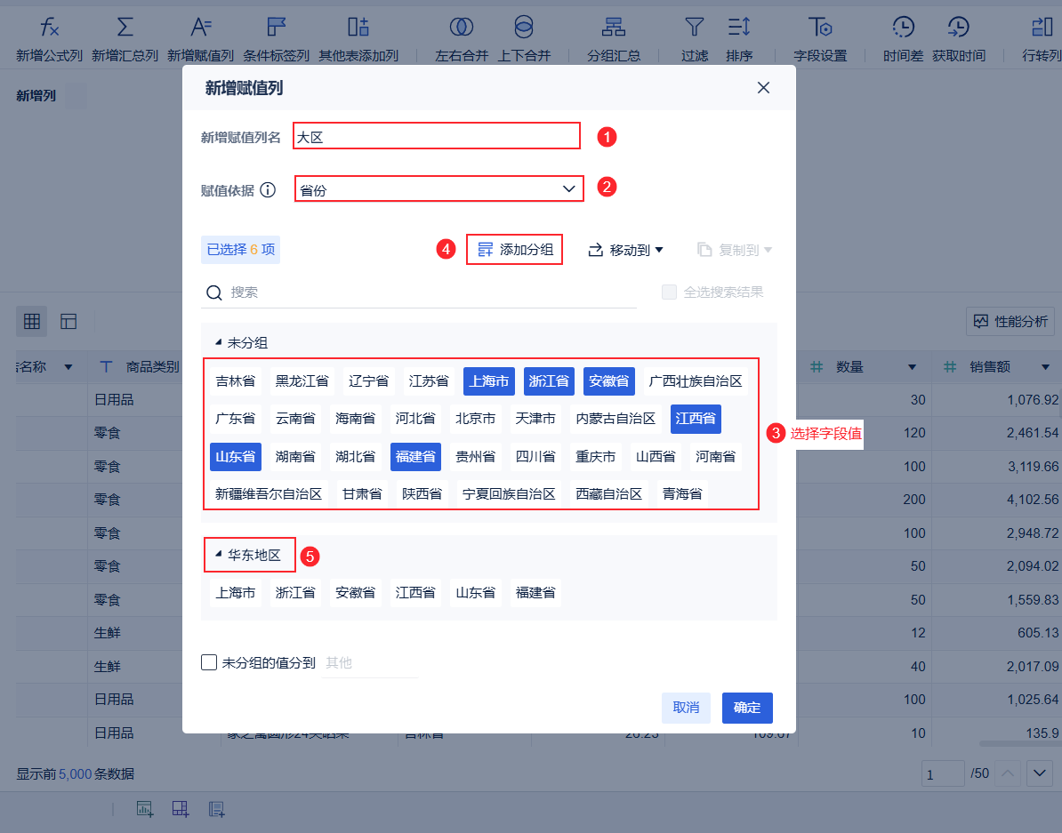The height and width of the screenshot is (833, 1062).
Task: Go to the next page arrow
Action: (1040, 773)
